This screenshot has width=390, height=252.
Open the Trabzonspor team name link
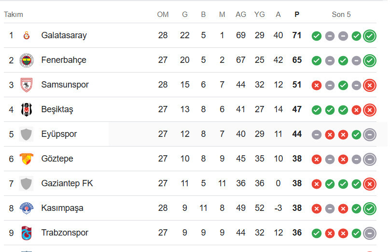point(65,233)
